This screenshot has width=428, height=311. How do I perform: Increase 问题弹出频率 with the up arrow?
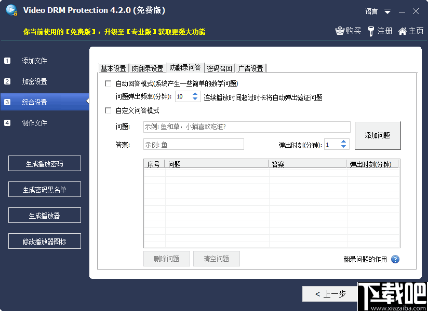195,93
